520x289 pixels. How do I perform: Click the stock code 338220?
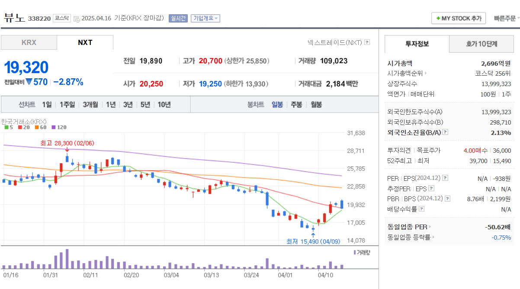39,19
